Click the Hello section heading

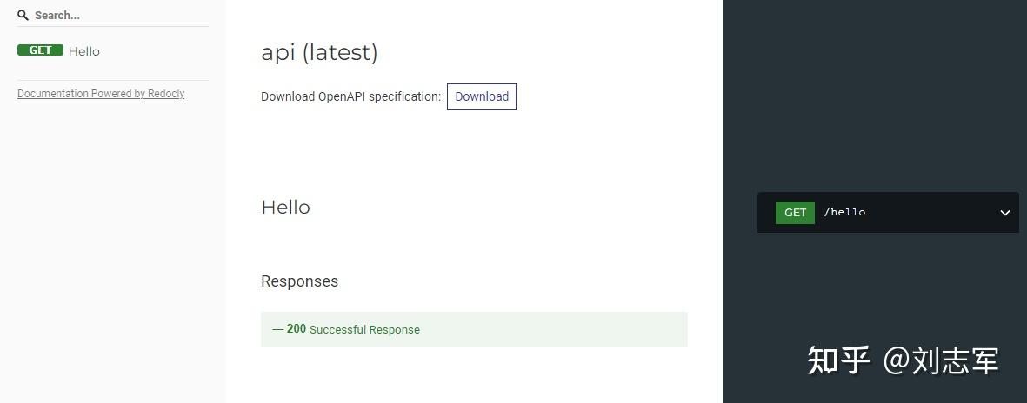(x=285, y=208)
